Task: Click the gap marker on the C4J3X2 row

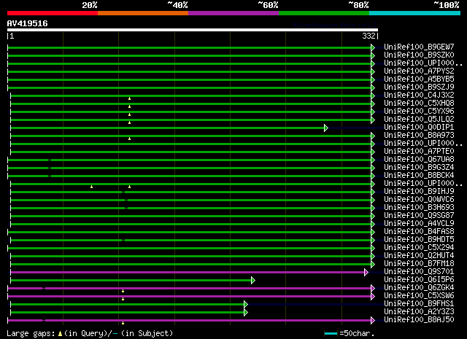Action: pos(129,98)
